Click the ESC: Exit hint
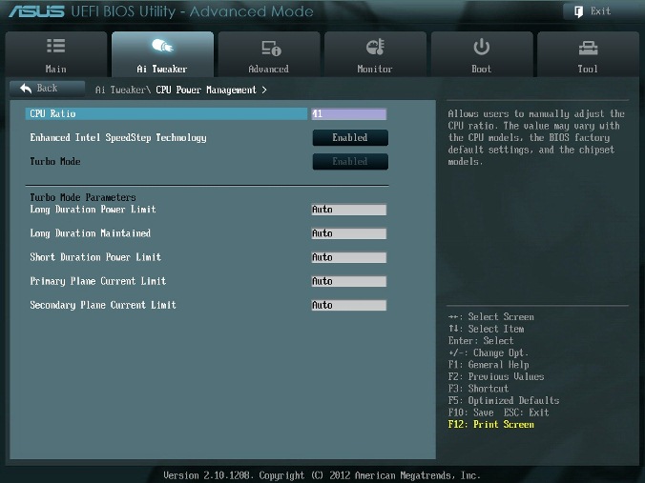 coord(527,413)
